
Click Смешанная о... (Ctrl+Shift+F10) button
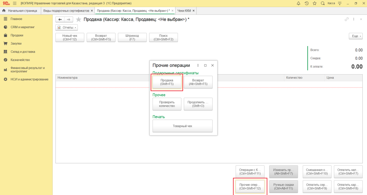317,172
